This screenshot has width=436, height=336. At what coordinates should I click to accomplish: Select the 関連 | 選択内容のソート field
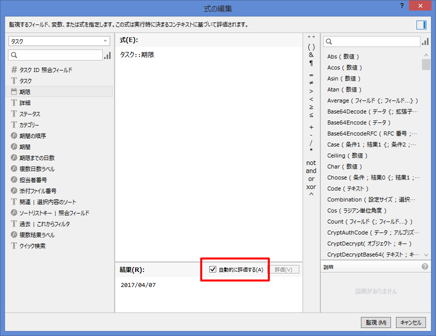pyautogui.click(x=59, y=202)
